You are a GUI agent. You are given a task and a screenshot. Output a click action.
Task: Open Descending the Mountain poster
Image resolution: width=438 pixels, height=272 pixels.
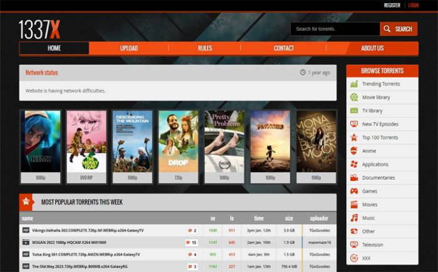133,141
